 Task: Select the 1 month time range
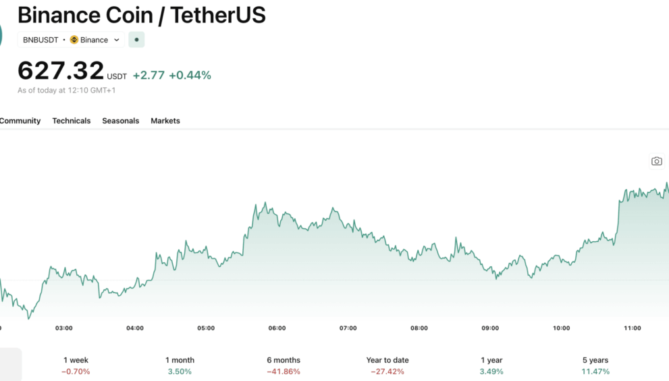tap(180, 365)
